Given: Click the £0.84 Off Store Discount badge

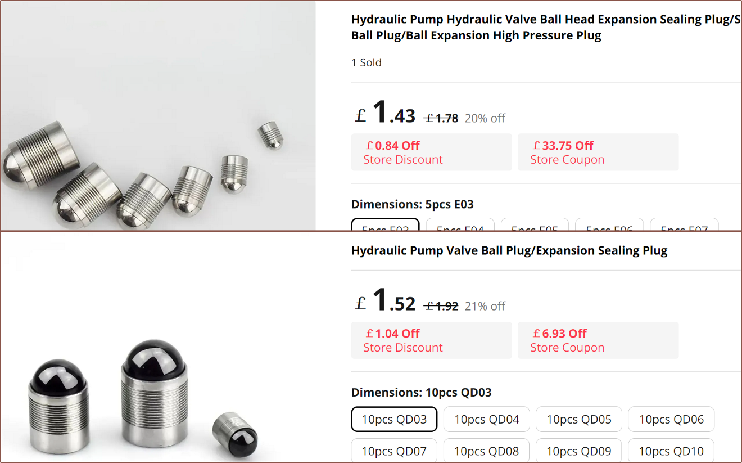Looking at the screenshot, I should coord(431,152).
